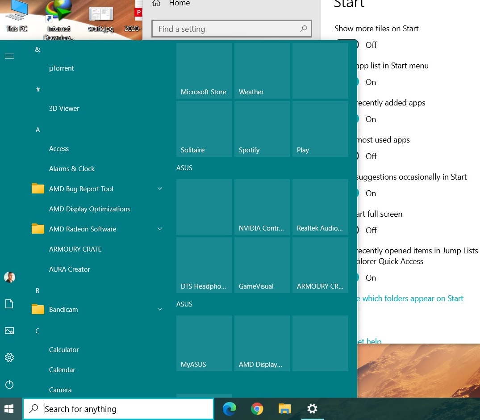The image size is (480, 420).
Task: Open the AMD Display tile
Action: 263,344
